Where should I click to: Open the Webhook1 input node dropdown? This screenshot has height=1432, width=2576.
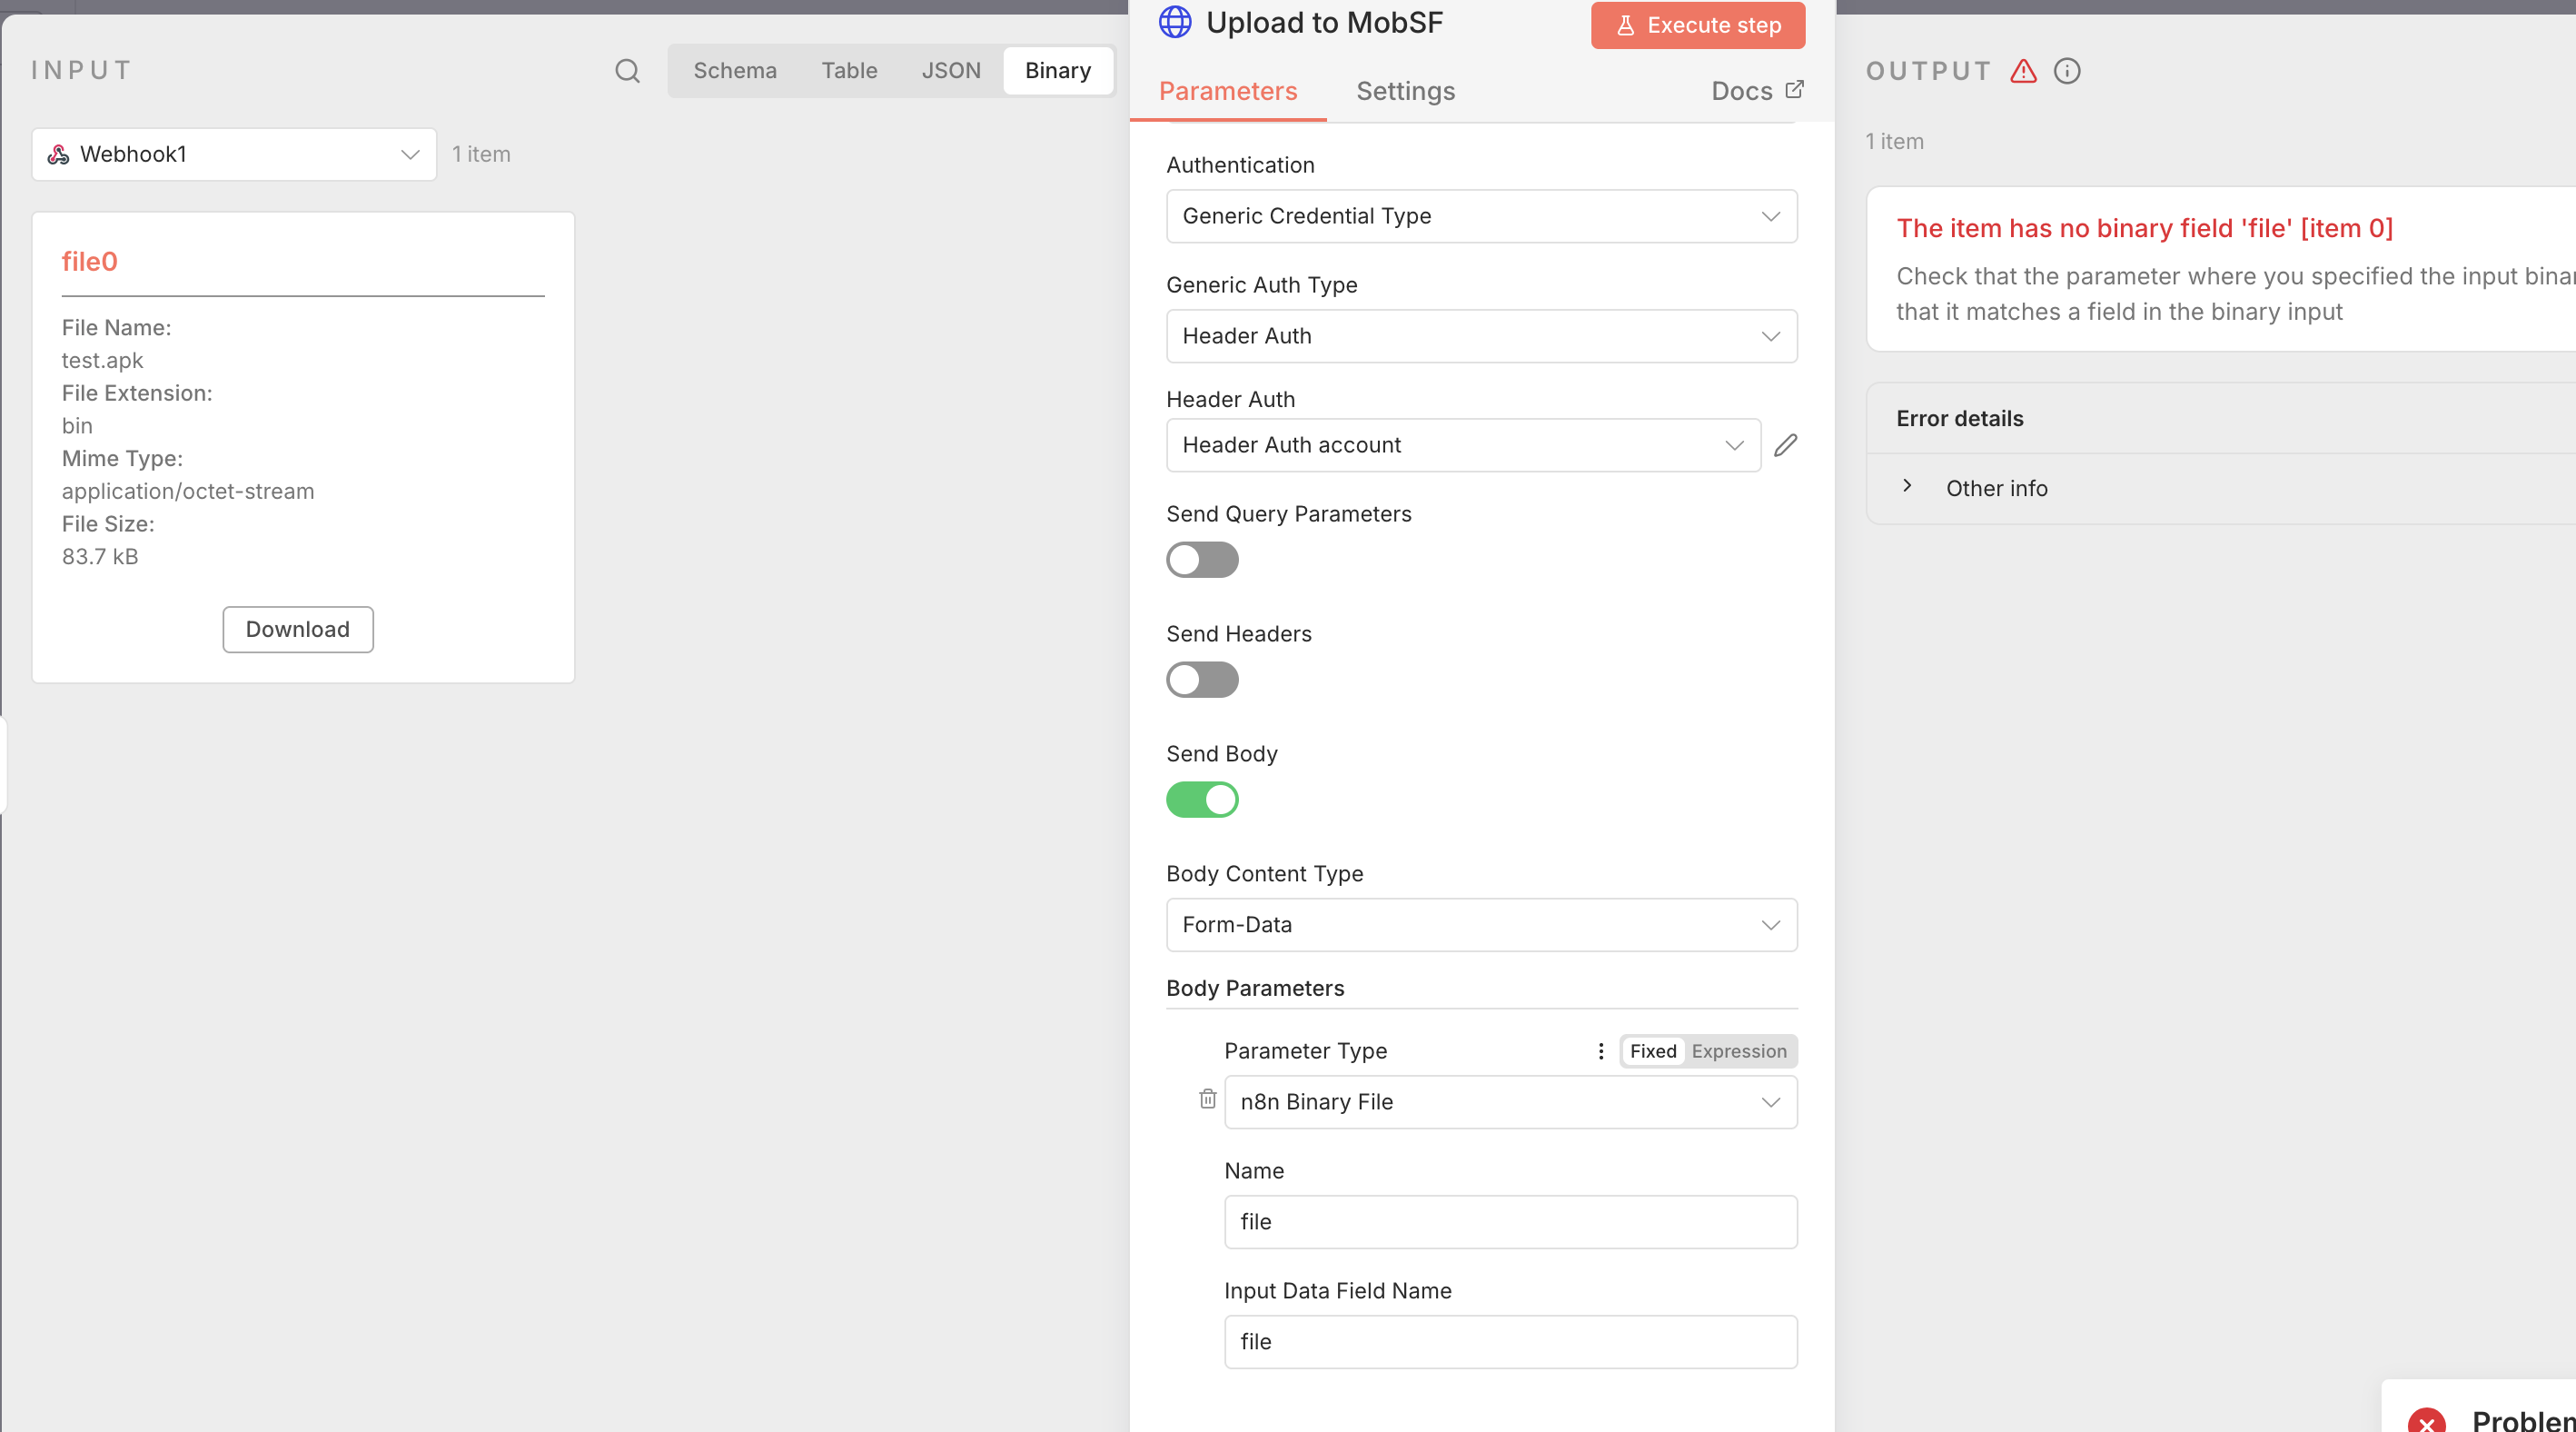[x=234, y=154]
